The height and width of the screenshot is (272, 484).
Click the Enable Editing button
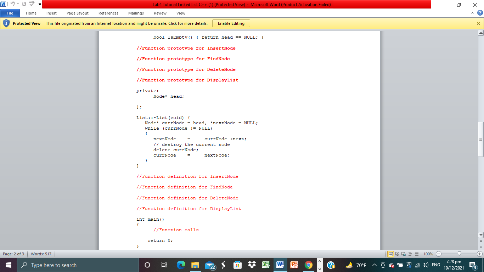tap(231, 23)
